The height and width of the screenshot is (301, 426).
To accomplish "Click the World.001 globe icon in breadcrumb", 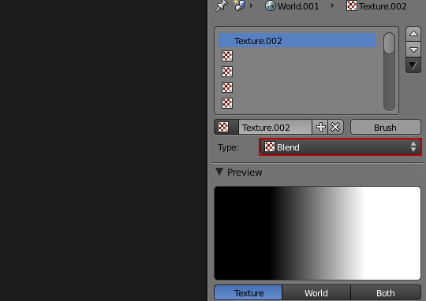I will pyautogui.click(x=271, y=6).
